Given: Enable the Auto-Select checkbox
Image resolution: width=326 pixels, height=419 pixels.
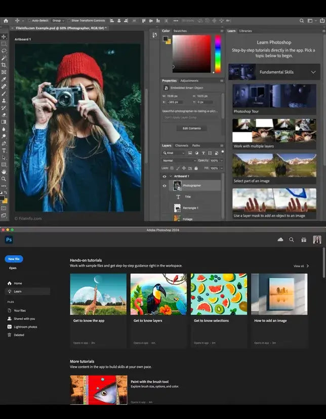Looking at the screenshot, I should click(30, 21).
